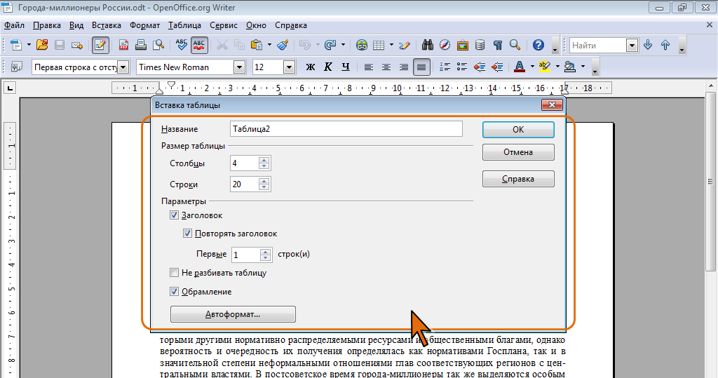Uncheck the Обрамление checkbox
Viewport: 718px width, 378px height.
[x=174, y=292]
